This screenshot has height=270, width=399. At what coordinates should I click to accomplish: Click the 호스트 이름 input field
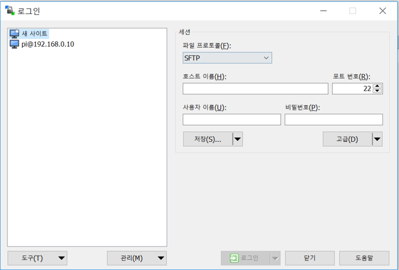(255, 89)
